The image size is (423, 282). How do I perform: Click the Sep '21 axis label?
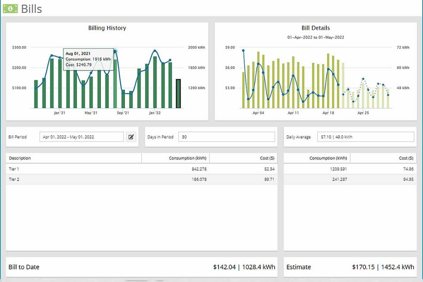pyautogui.click(x=123, y=112)
